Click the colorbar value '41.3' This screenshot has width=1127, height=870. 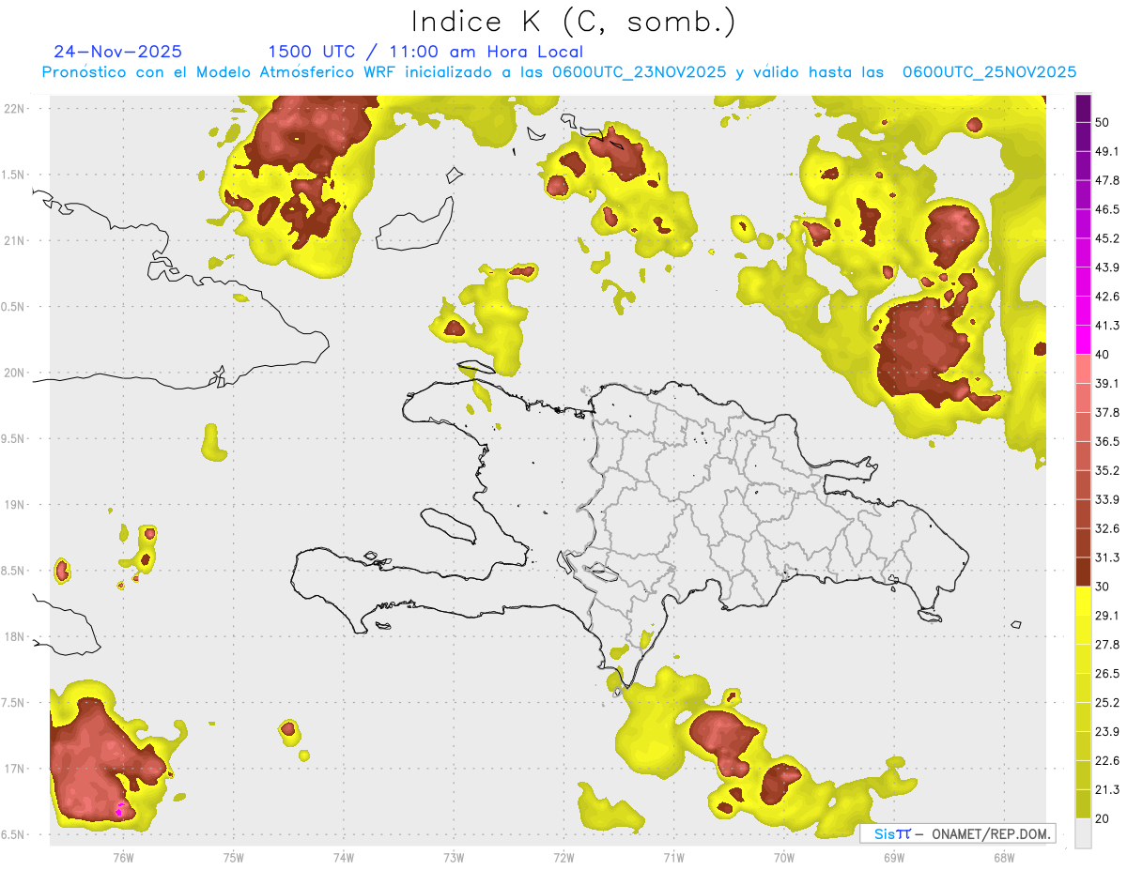coord(1107,326)
